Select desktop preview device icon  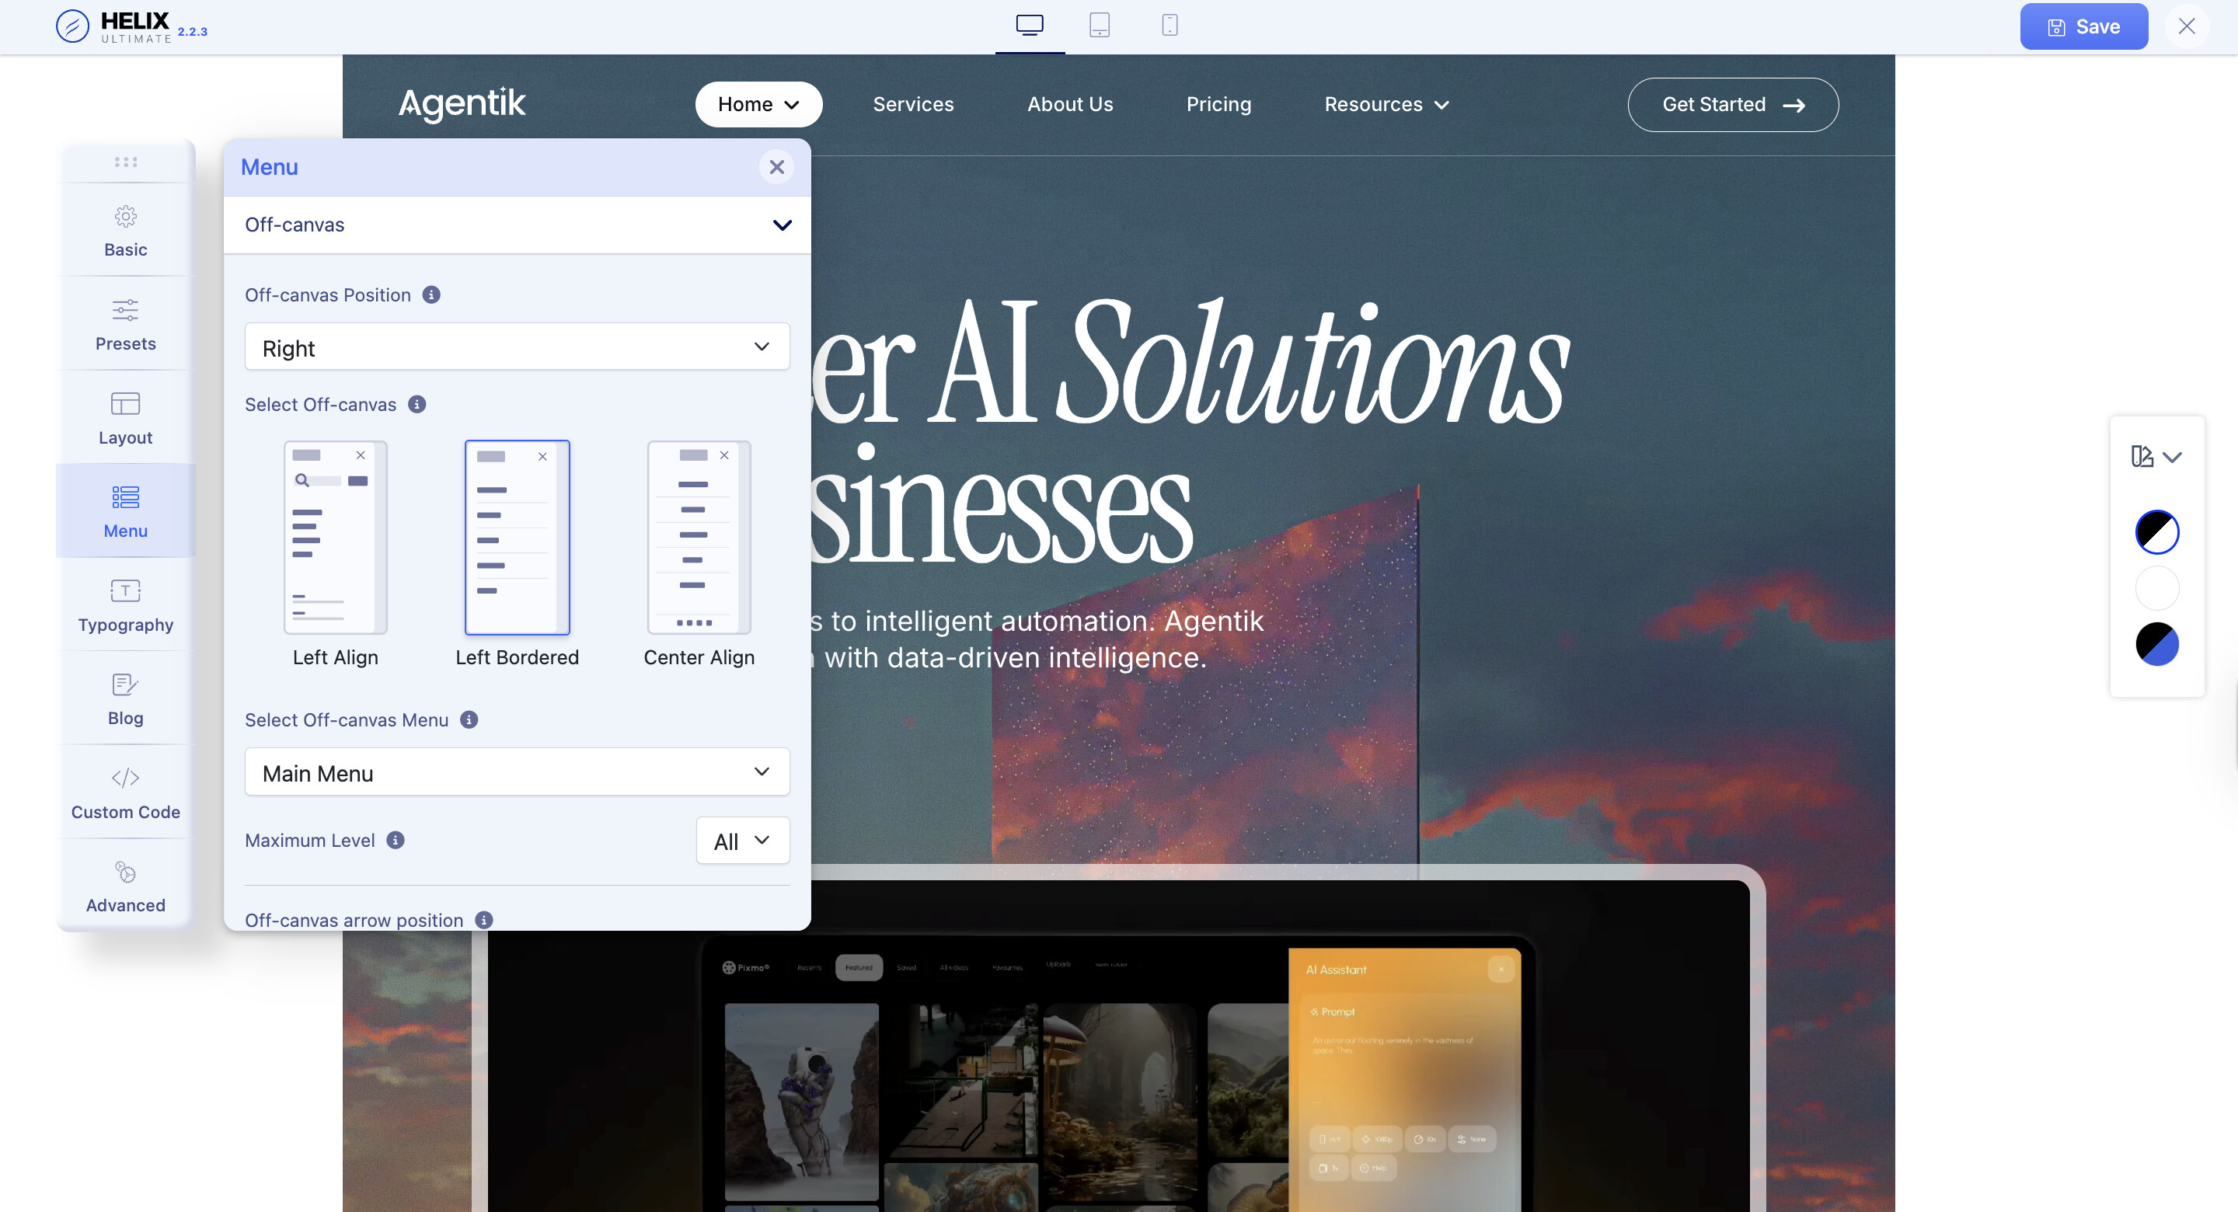[1030, 25]
